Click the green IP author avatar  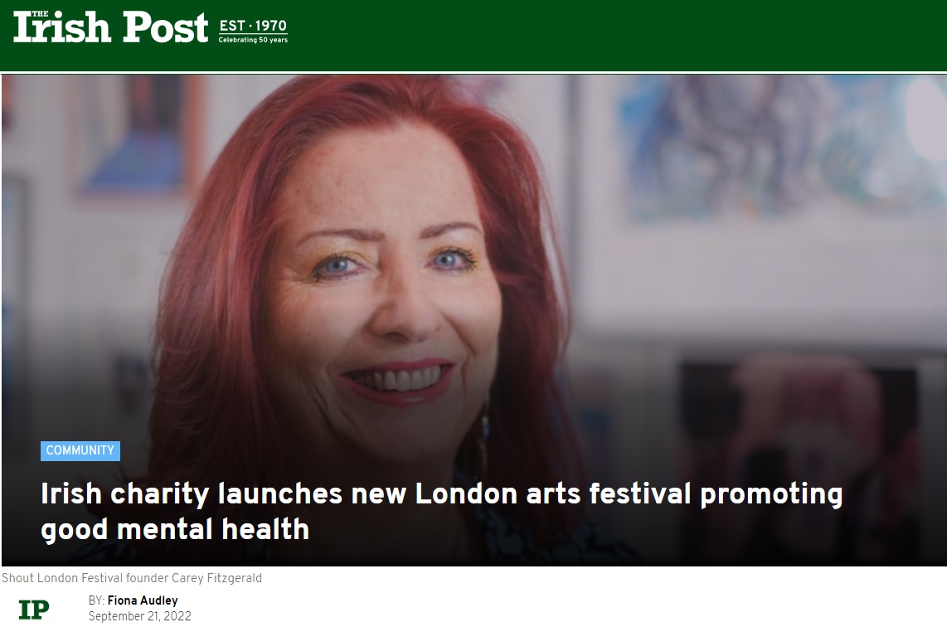34,610
